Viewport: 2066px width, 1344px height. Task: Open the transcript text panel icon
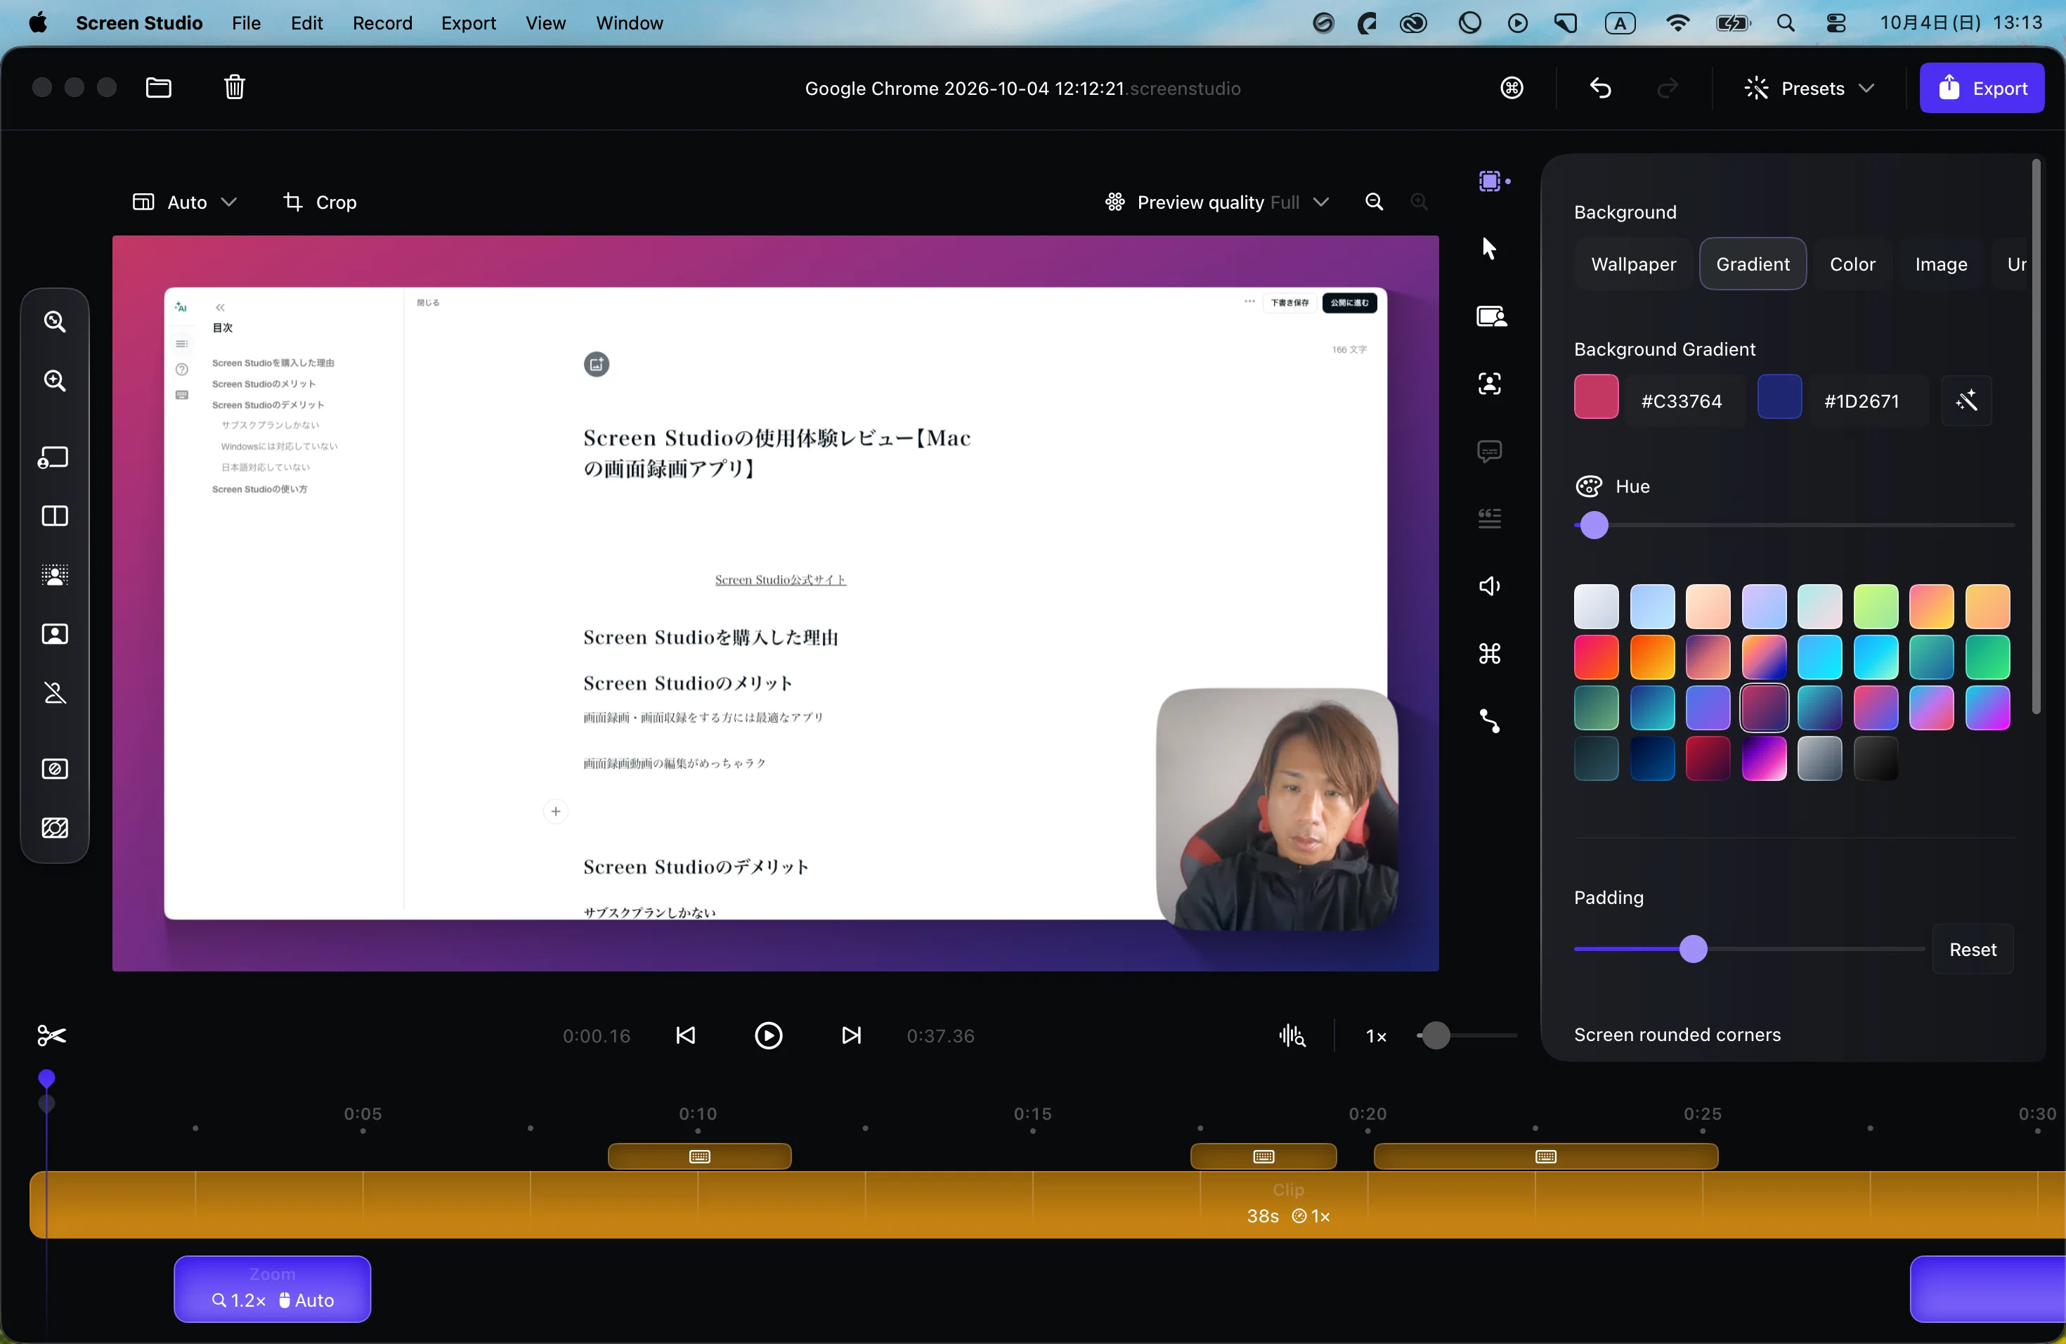coord(1490,518)
